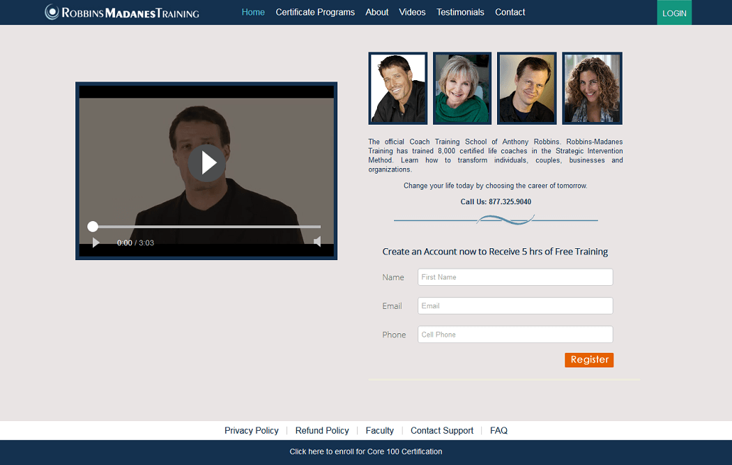Play the video with the large center play button
The width and height of the screenshot is (732, 465).
coord(207,163)
